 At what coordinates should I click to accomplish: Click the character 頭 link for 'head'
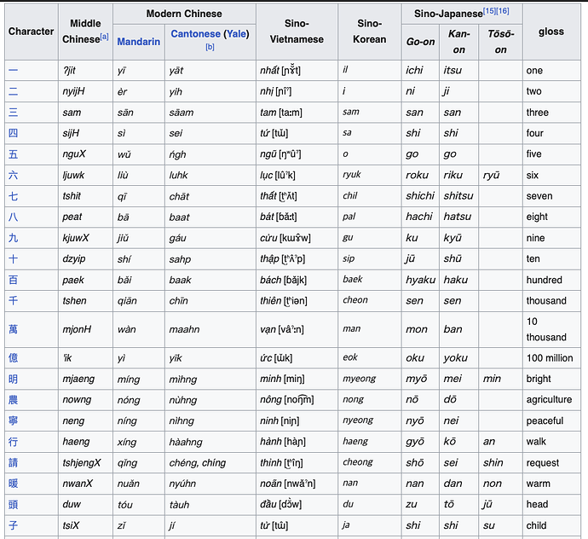13,504
